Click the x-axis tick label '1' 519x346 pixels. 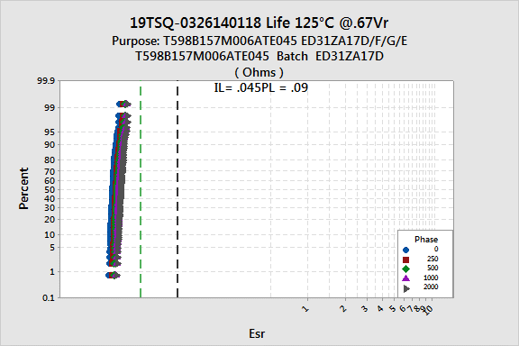305,309
